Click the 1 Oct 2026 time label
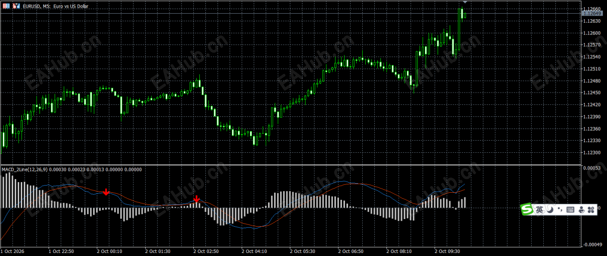 [13, 251]
